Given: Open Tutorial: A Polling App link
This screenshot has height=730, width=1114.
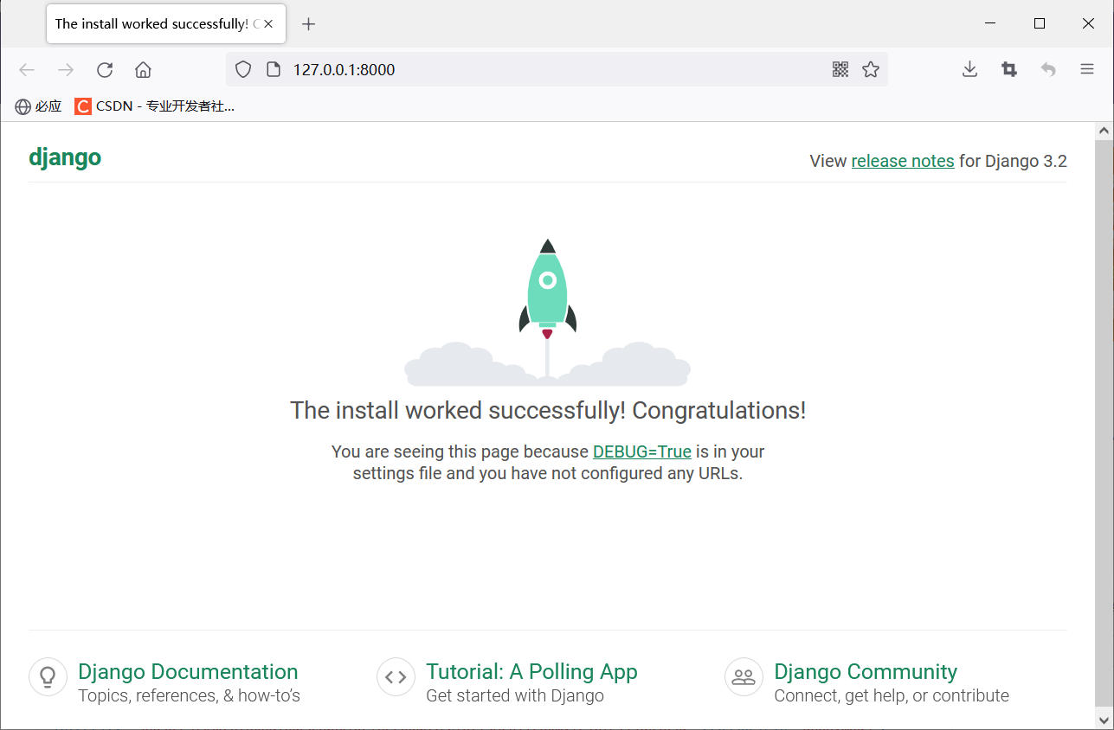Looking at the screenshot, I should coord(531,672).
